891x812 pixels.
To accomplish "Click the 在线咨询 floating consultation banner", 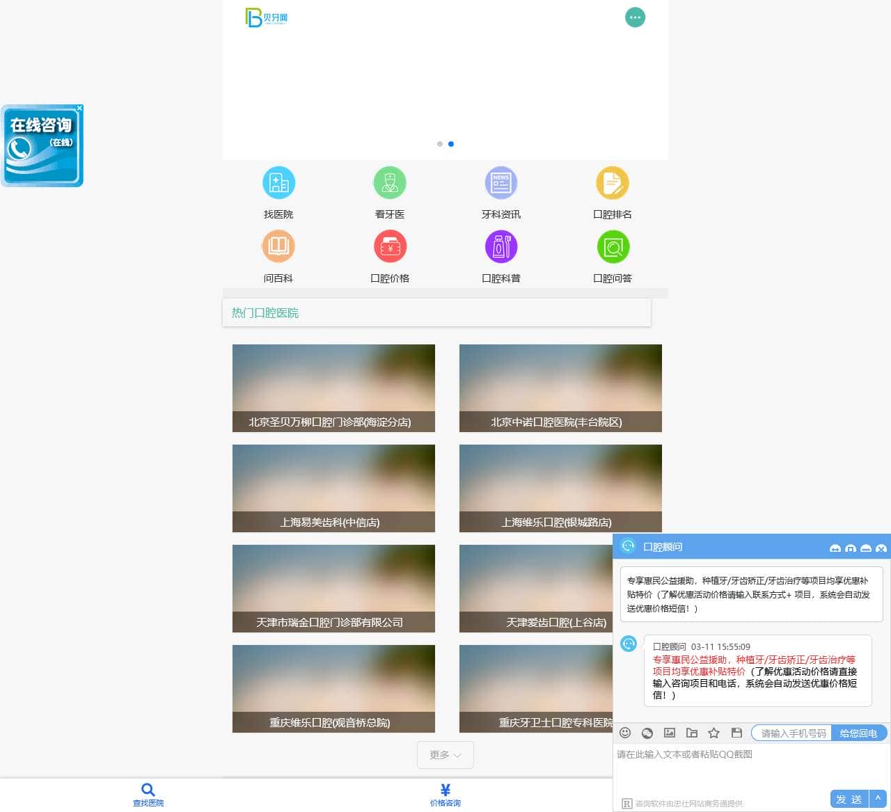I will 42,146.
